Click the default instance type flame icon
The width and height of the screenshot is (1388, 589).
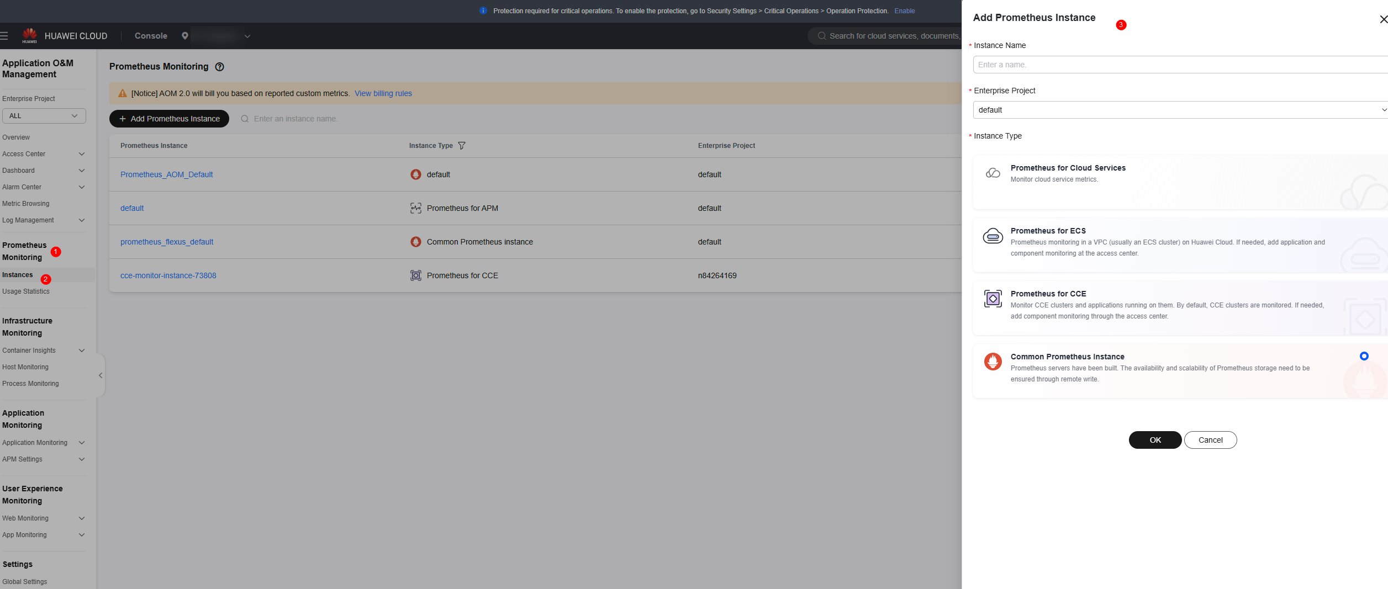[416, 174]
